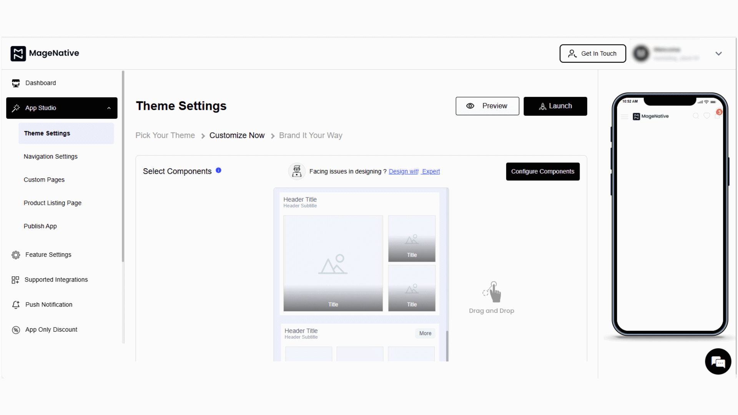Go to the Pick Your Theme step
Image resolution: width=738 pixels, height=415 pixels.
click(x=165, y=135)
